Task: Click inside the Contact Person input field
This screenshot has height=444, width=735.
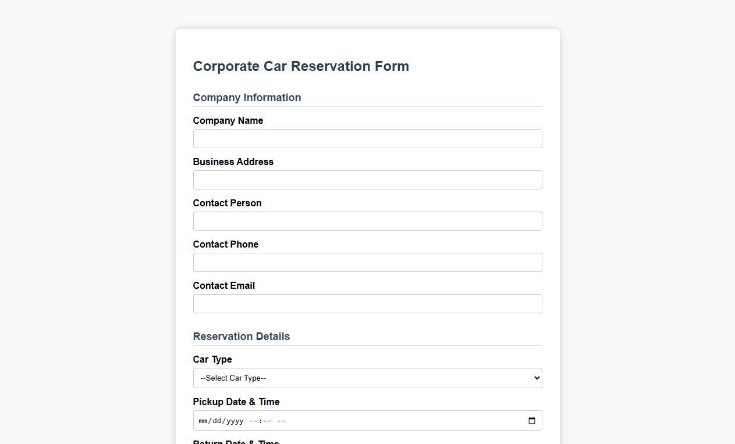Action: tap(367, 221)
